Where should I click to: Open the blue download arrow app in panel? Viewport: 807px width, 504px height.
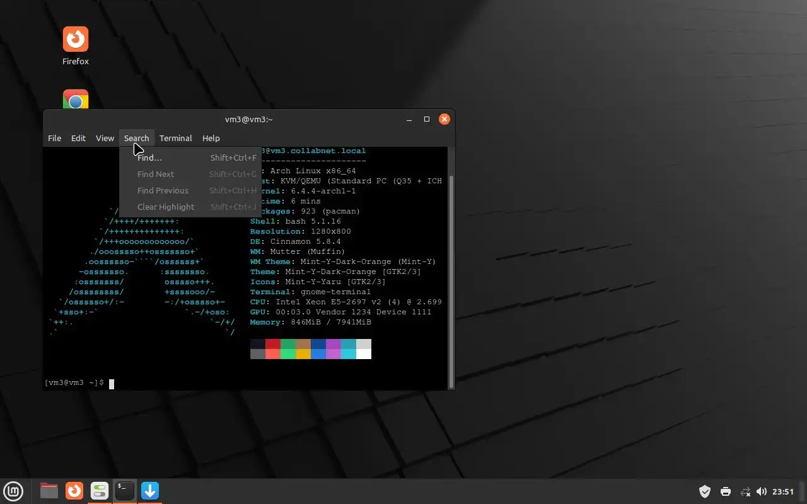[x=150, y=491]
